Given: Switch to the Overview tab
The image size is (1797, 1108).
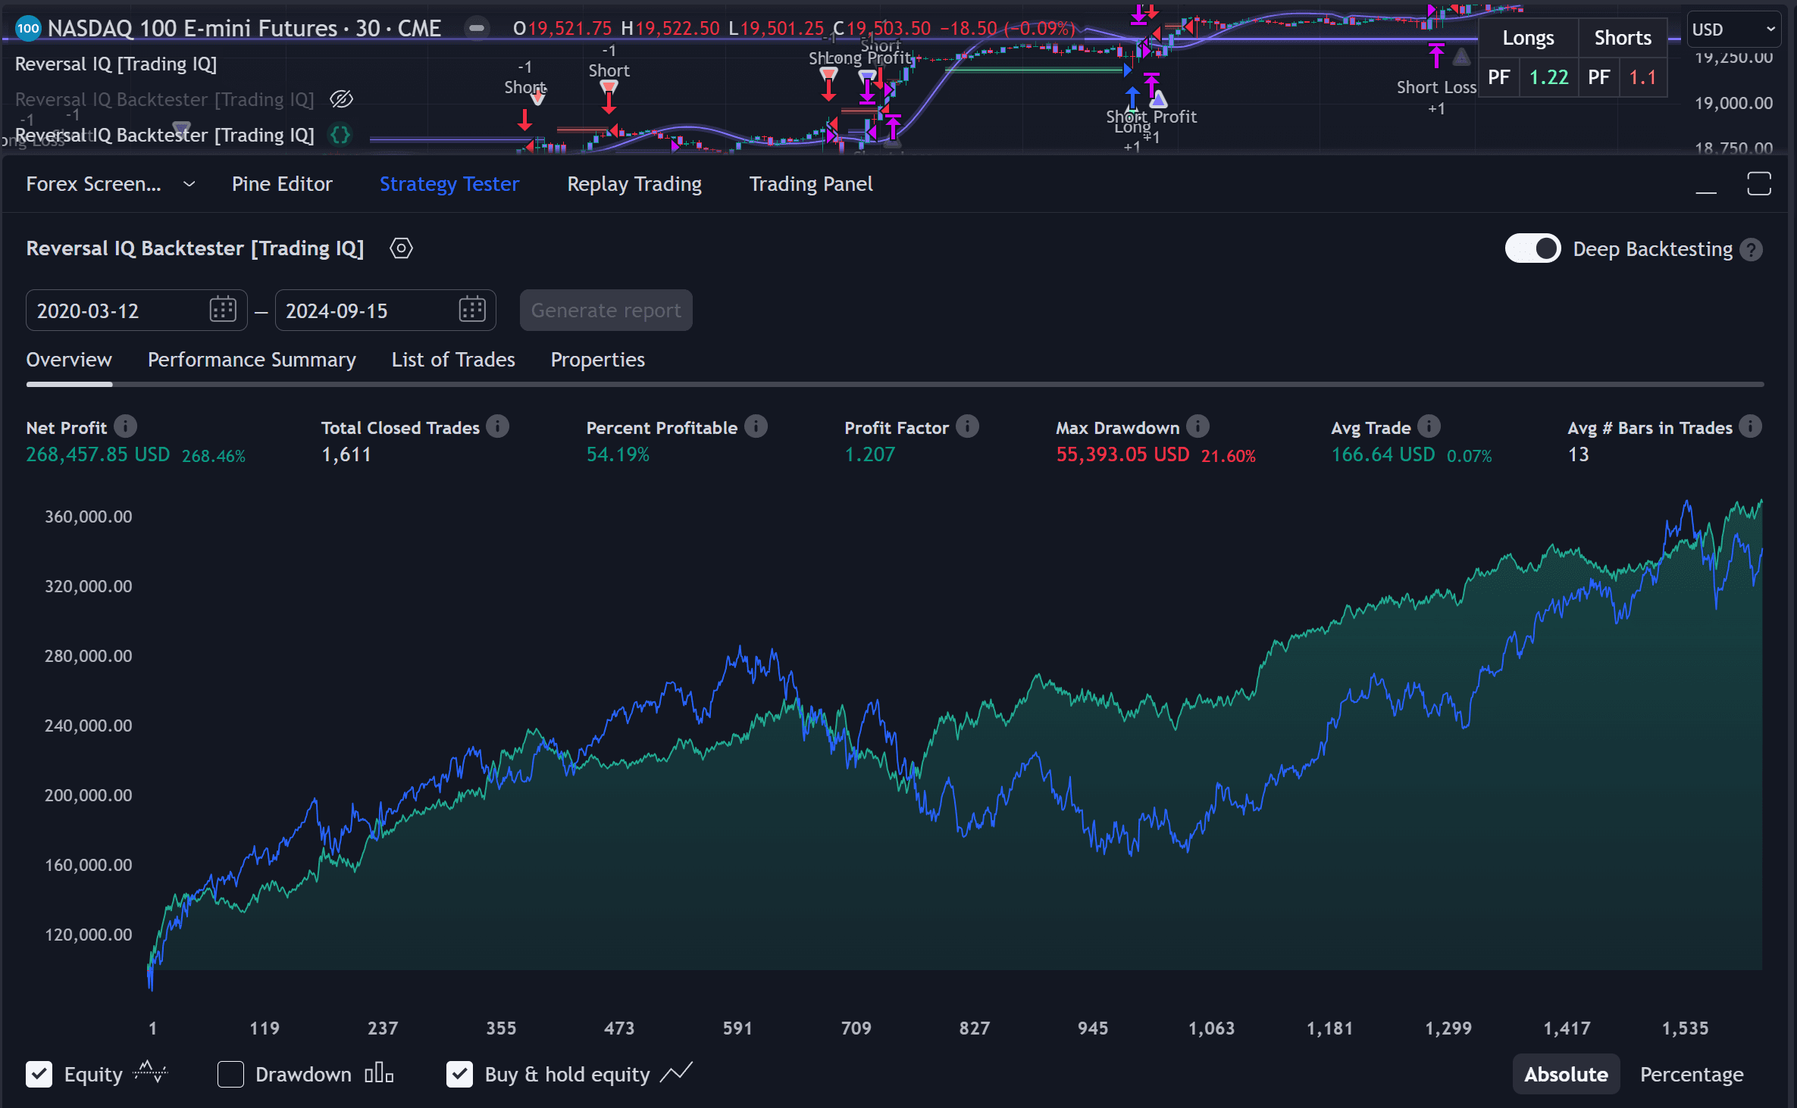Looking at the screenshot, I should pyautogui.click(x=69, y=360).
